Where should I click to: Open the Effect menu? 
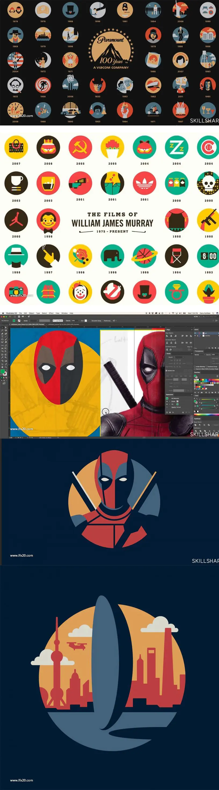point(51,313)
